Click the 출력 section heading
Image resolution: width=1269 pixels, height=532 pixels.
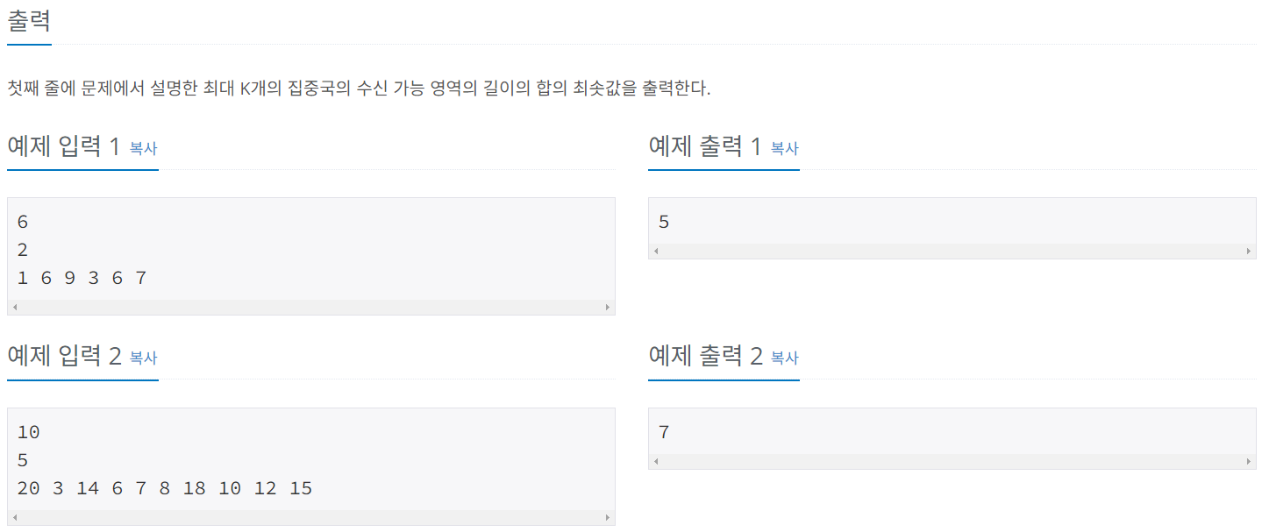point(29,20)
